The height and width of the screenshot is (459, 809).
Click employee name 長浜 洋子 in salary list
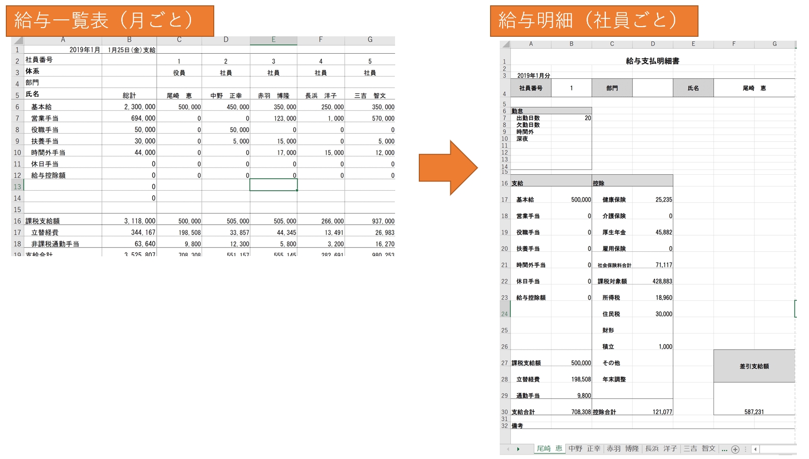pos(321,95)
